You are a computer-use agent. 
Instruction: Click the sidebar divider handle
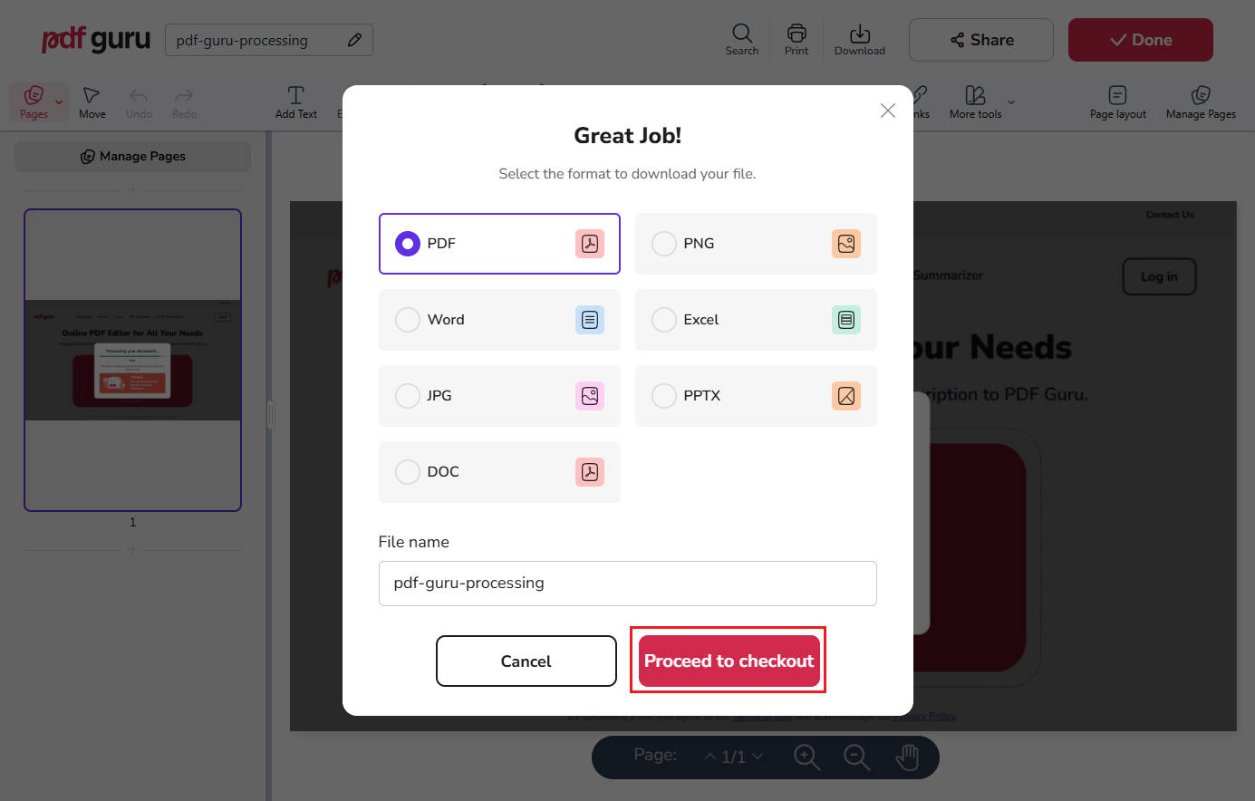[270, 415]
